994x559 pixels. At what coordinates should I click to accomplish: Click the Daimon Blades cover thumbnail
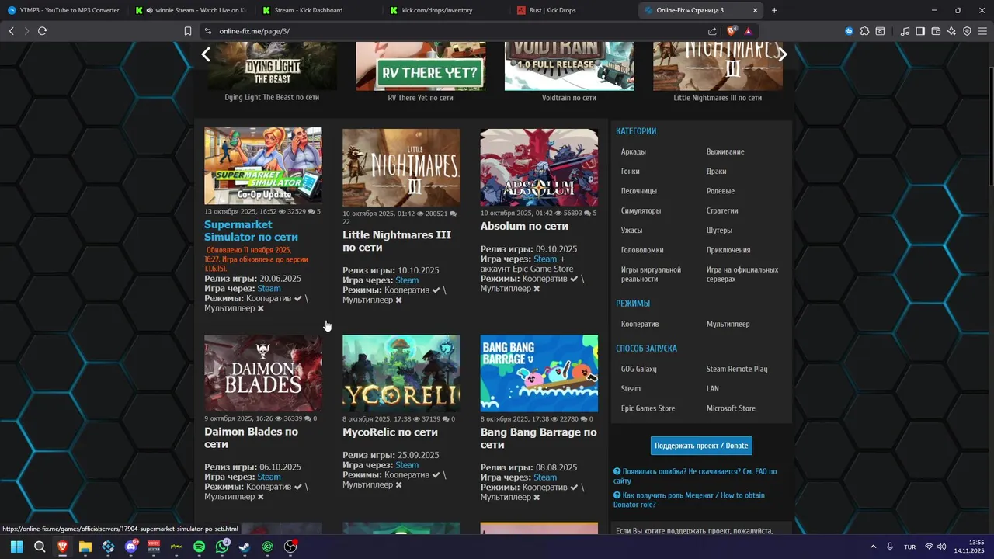click(263, 373)
